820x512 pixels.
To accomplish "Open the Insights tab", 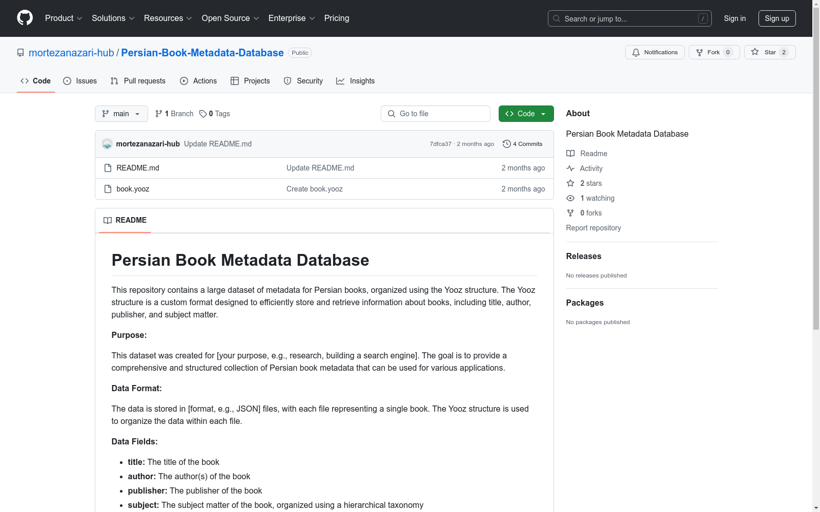I will (356, 81).
